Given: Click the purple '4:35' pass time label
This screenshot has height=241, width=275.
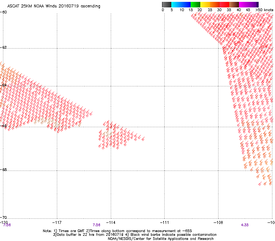Looking at the screenshot, I should [245, 225].
